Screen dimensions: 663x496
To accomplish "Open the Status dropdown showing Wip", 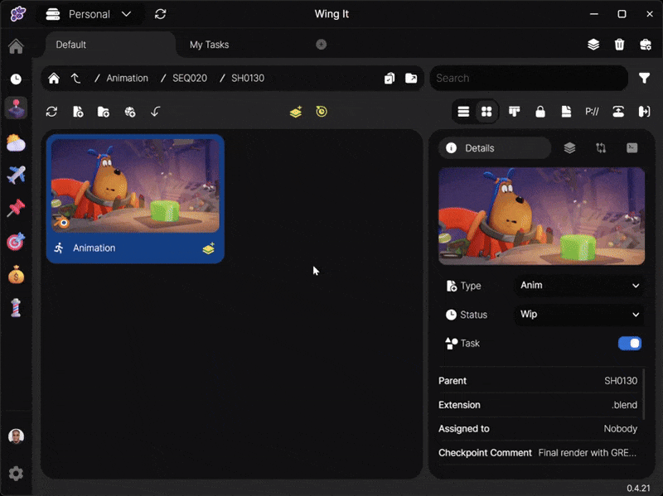I will click(578, 315).
